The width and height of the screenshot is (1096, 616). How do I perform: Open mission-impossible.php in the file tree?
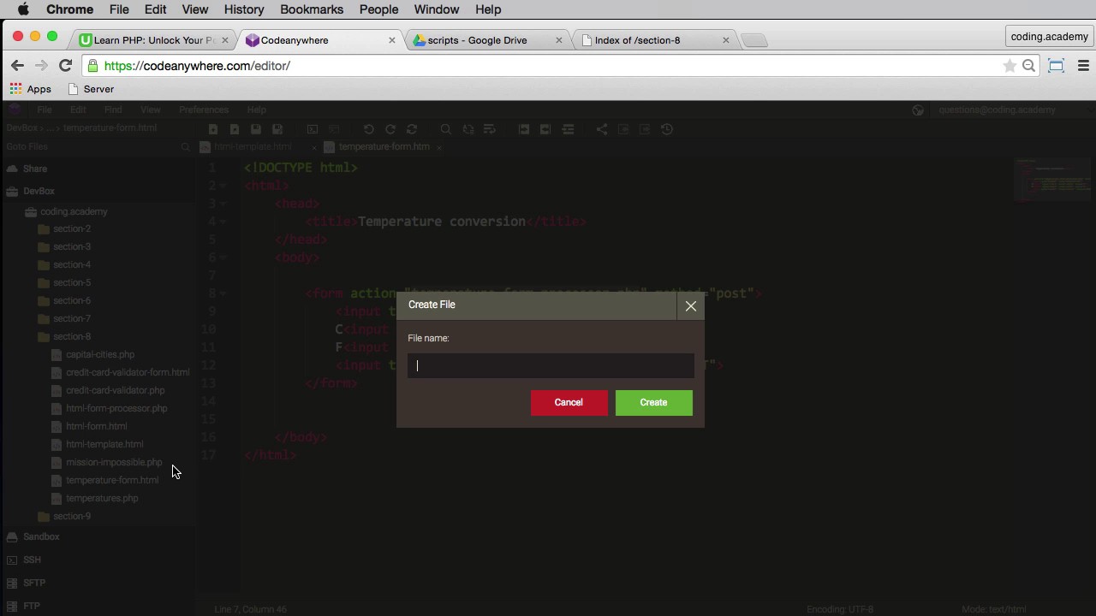114,462
